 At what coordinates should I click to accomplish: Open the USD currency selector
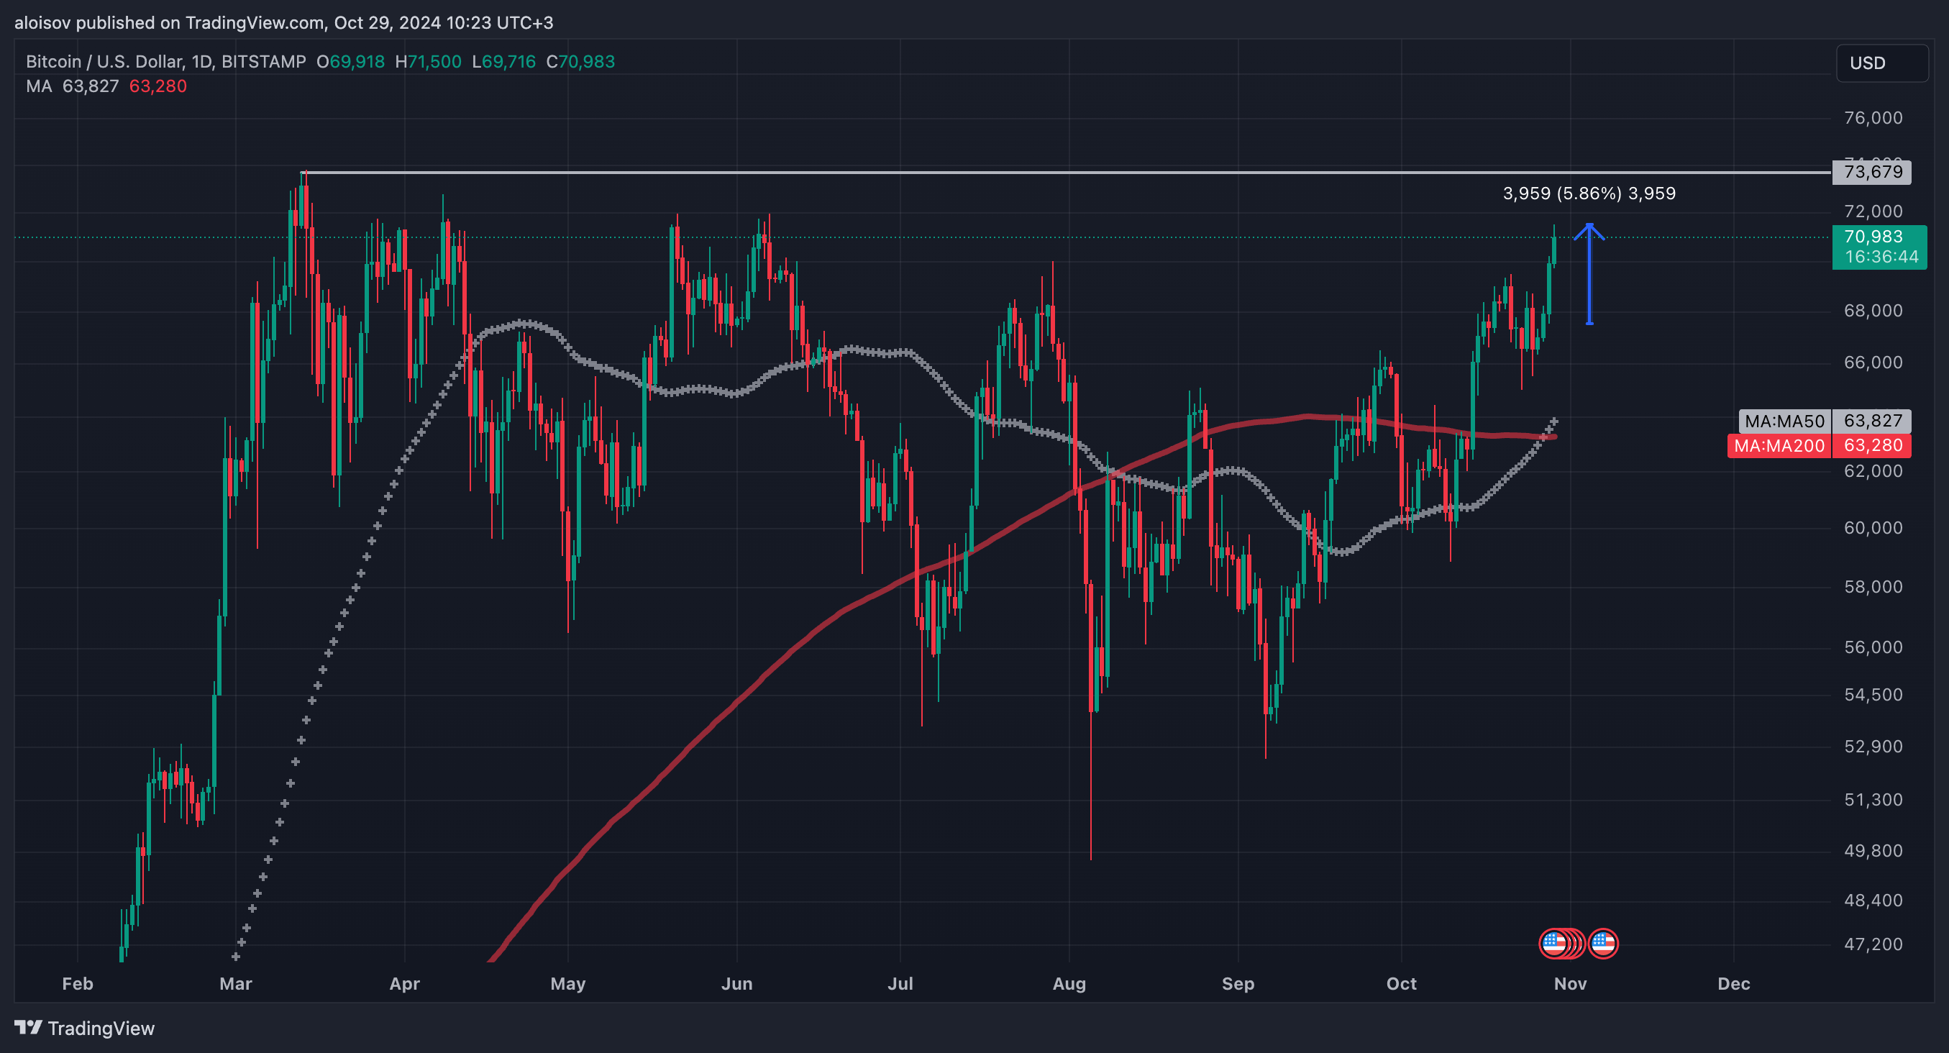click(1881, 63)
